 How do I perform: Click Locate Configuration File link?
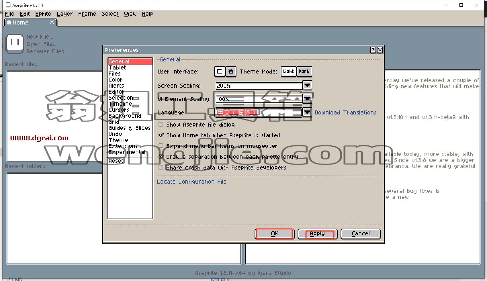[x=192, y=182]
